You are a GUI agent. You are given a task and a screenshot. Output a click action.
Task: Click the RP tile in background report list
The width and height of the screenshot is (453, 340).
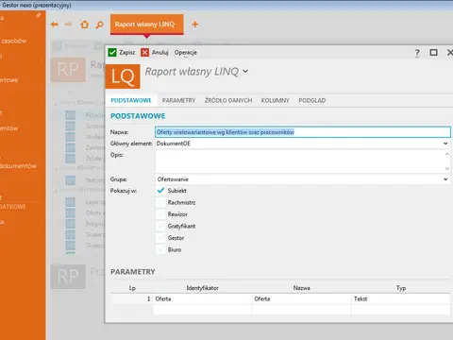point(68,70)
